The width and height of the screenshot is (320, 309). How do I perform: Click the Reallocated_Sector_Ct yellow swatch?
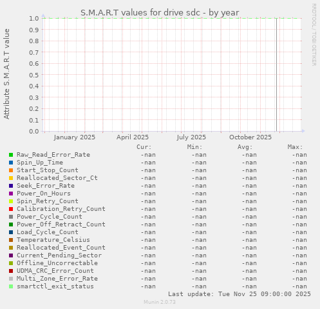point(11,178)
